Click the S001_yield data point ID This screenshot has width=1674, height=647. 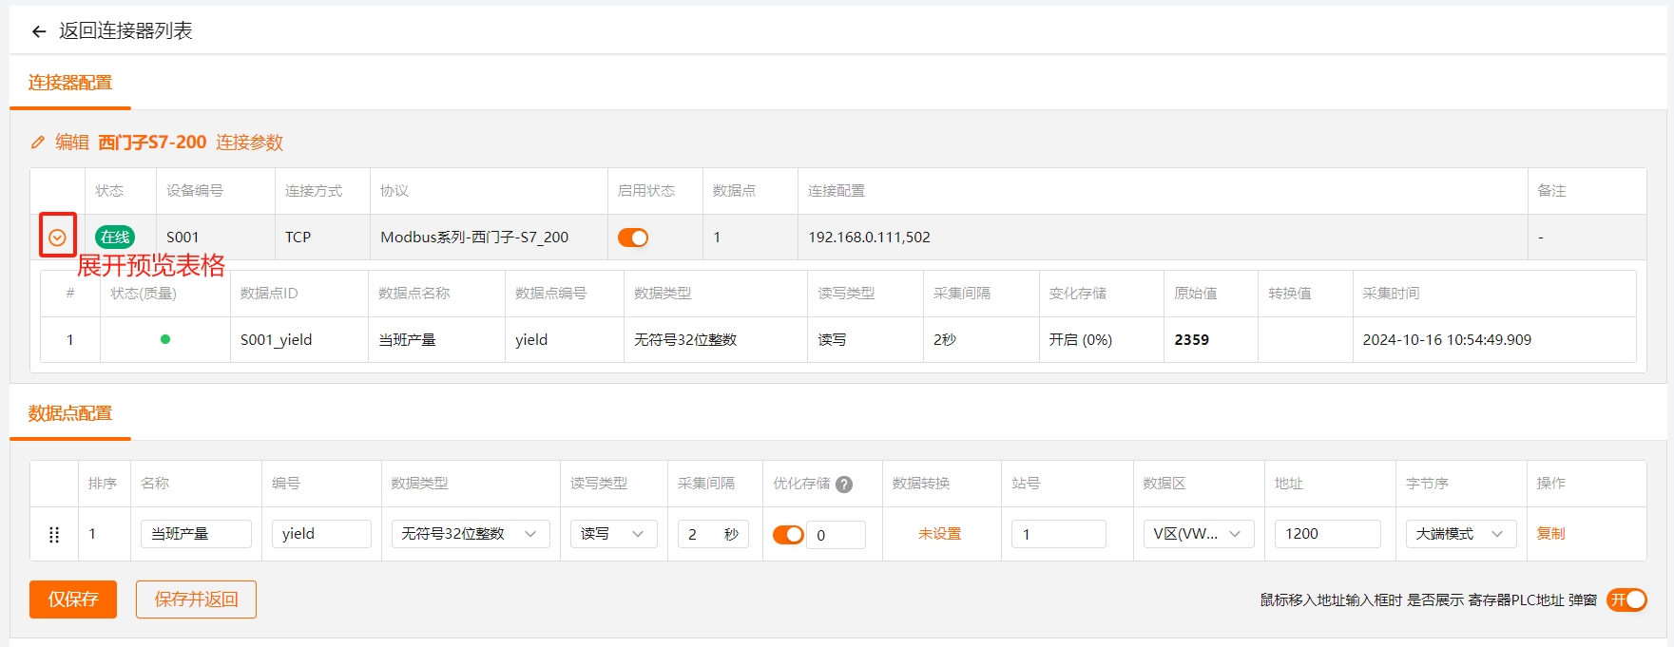click(x=276, y=340)
